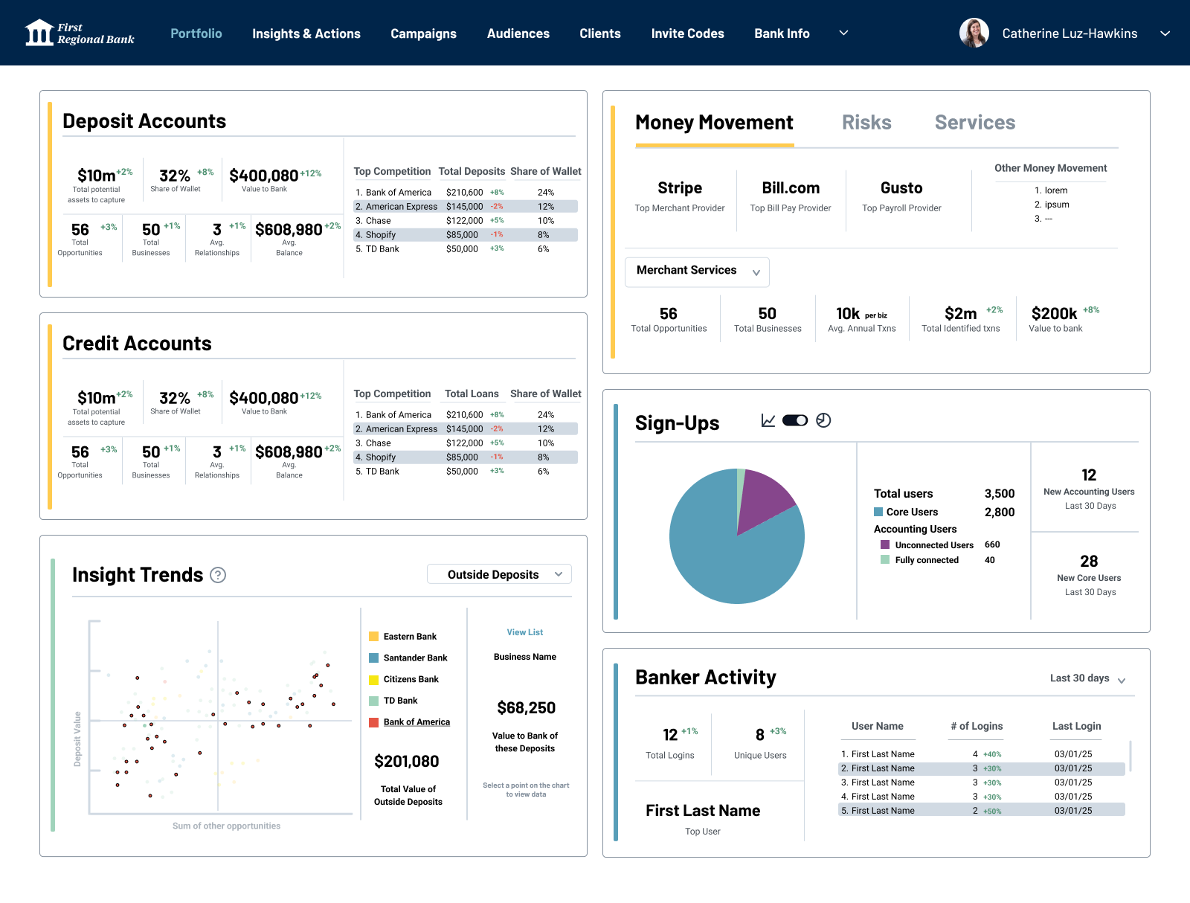Switch to the Risks tab
Image resolution: width=1190 pixels, height=903 pixels.
866,123
